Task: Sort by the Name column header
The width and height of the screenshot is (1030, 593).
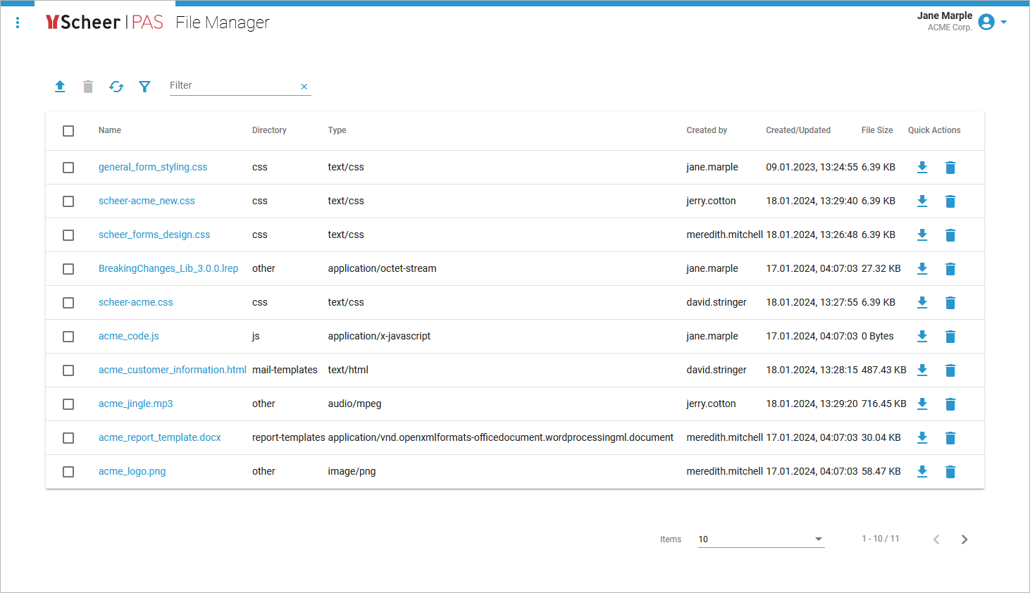Action: pyautogui.click(x=110, y=130)
